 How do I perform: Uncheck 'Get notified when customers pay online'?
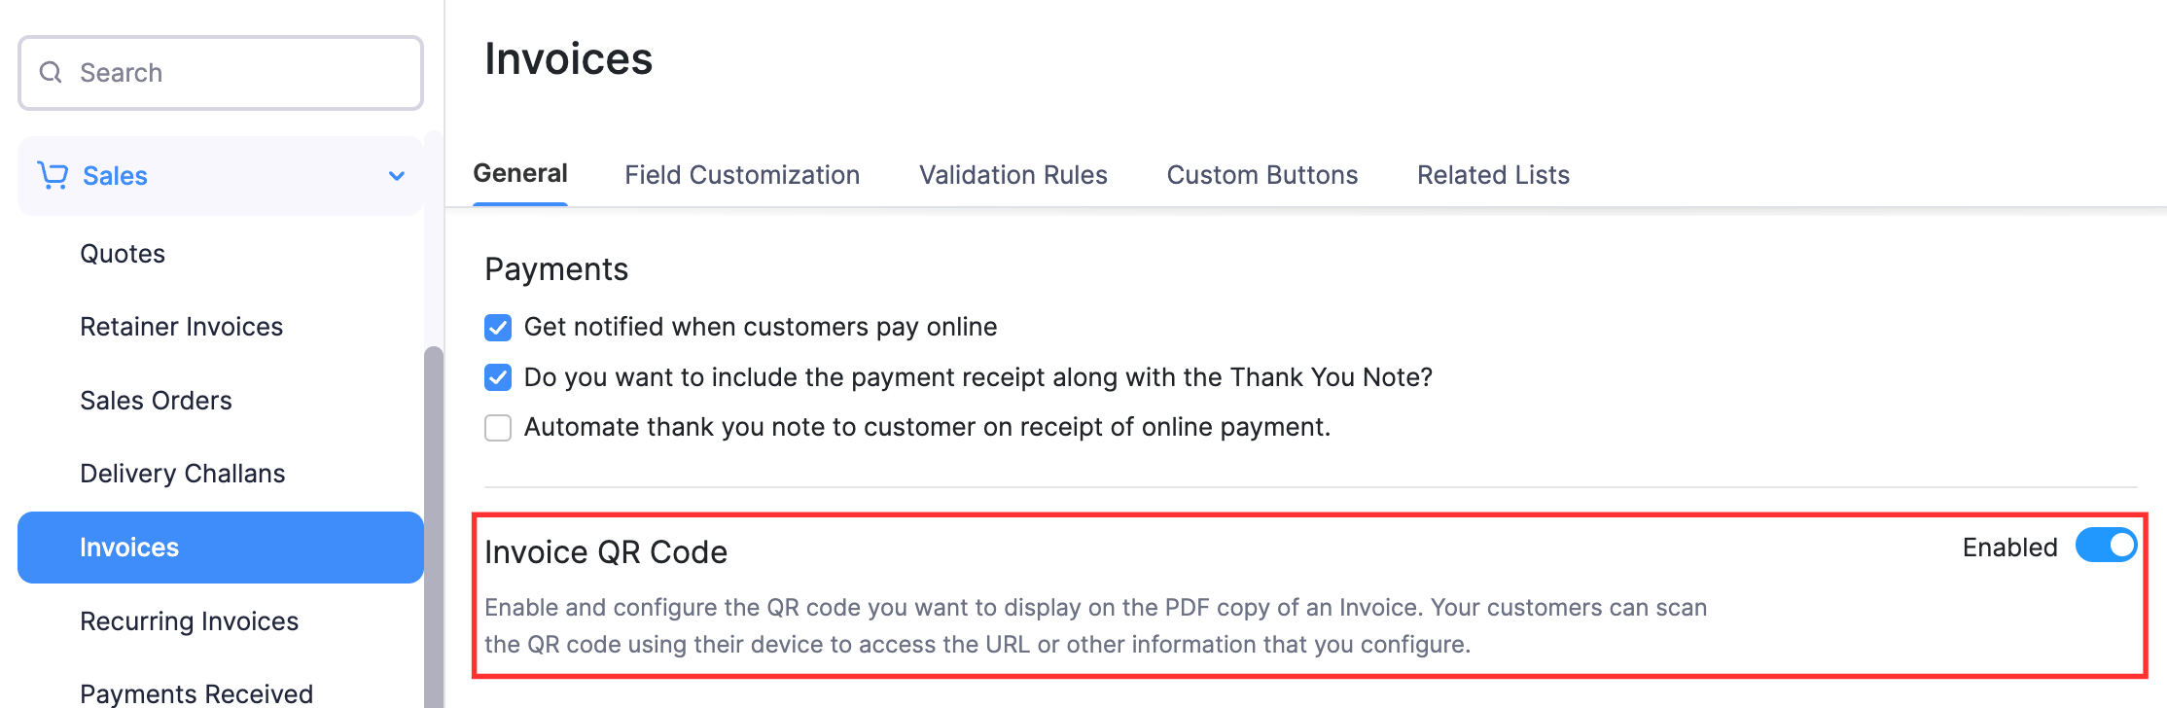click(498, 328)
